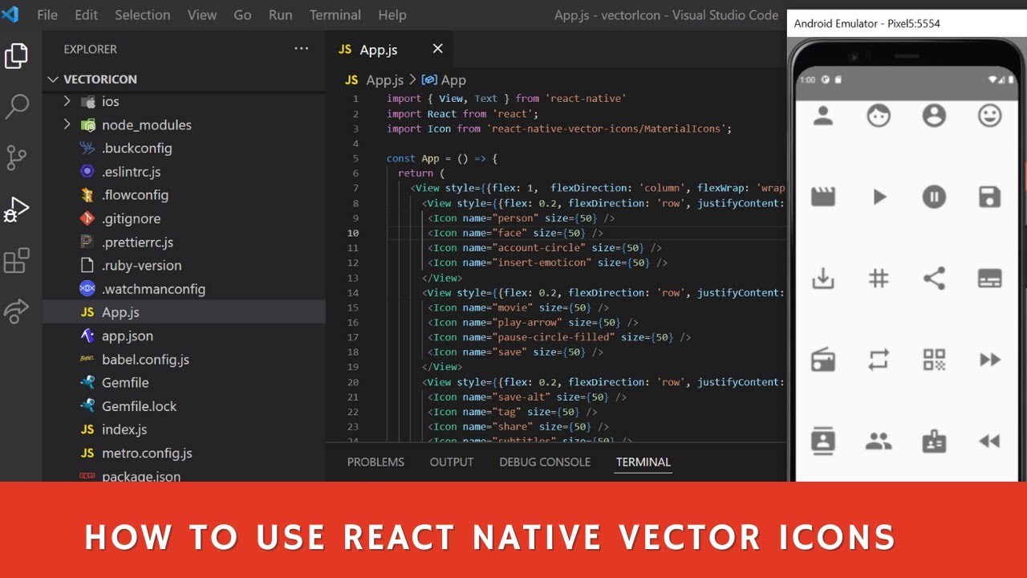The height and width of the screenshot is (578, 1027).
Task: Switch to the DEBUG CONSOLE tab
Action: point(545,462)
